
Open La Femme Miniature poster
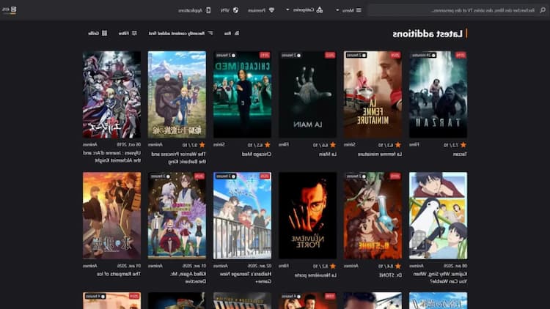click(x=373, y=94)
